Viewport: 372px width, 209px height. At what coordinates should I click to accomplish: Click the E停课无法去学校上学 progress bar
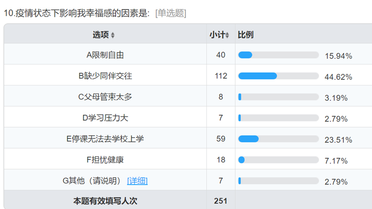[x=279, y=139]
